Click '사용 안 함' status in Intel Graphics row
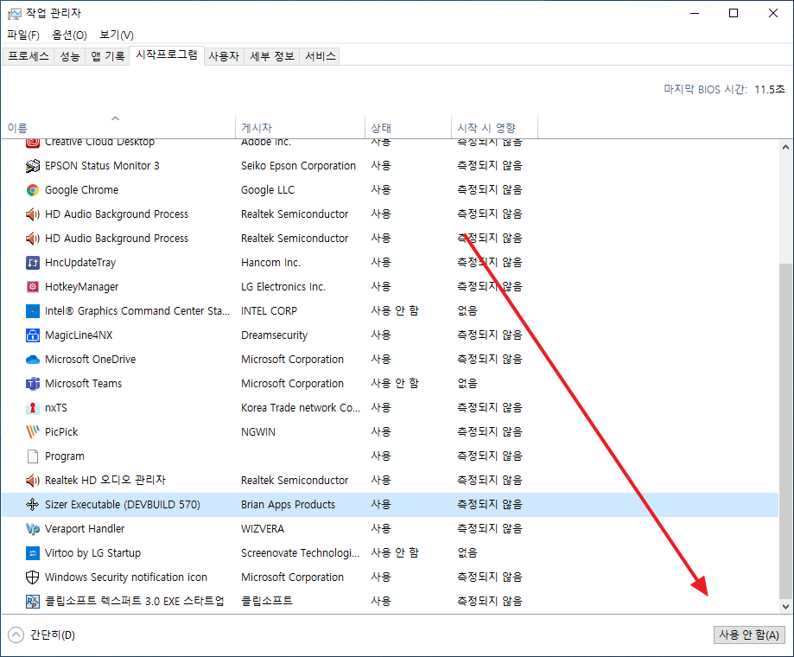 click(395, 311)
